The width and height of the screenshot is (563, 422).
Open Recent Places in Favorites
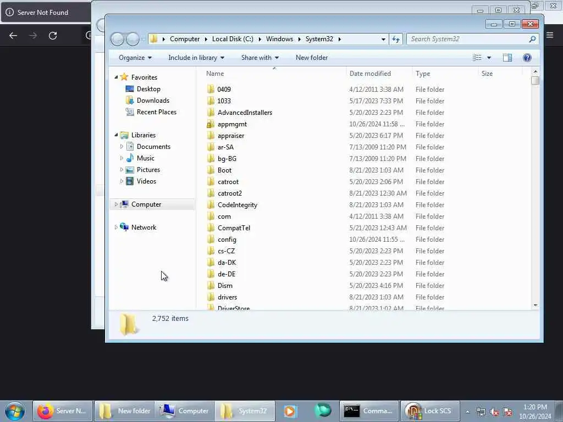[157, 112]
